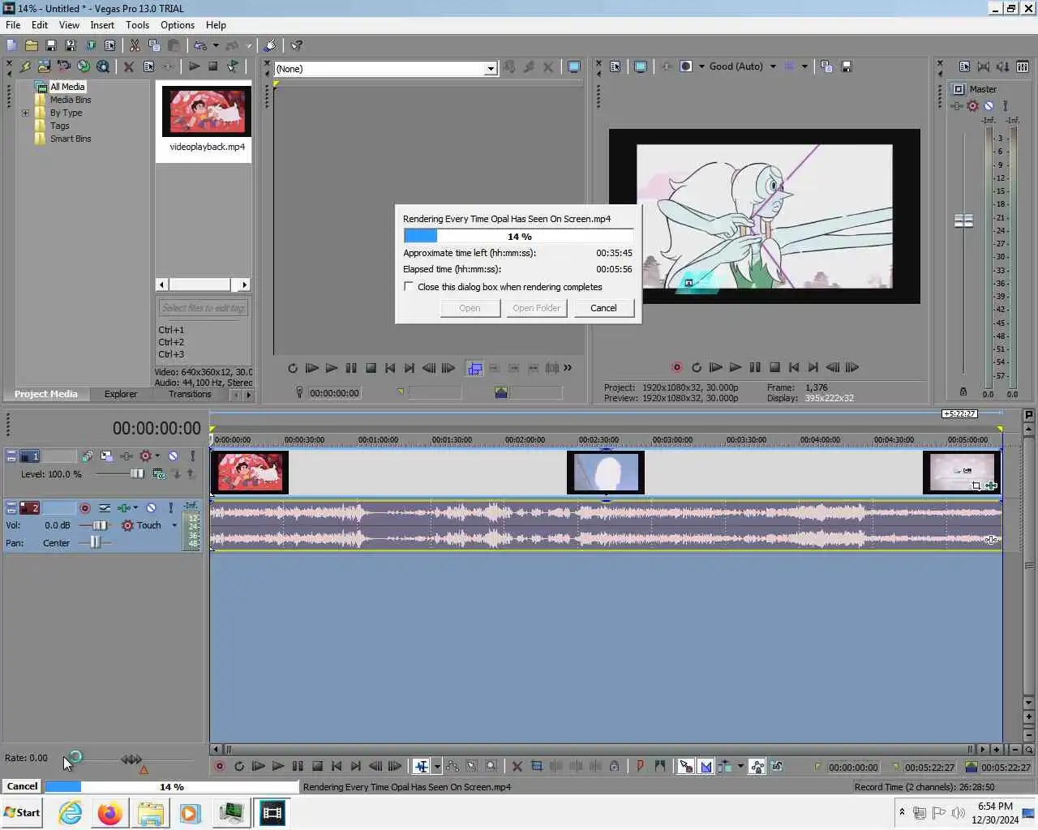Click timeline transport Stop button
The height and width of the screenshot is (830, 1038).
[317, 766]
